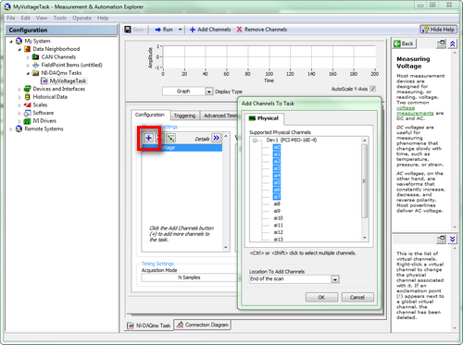Open the Edit menu
463x345 pixels.
pyautogui.click(x=25, y=18)
